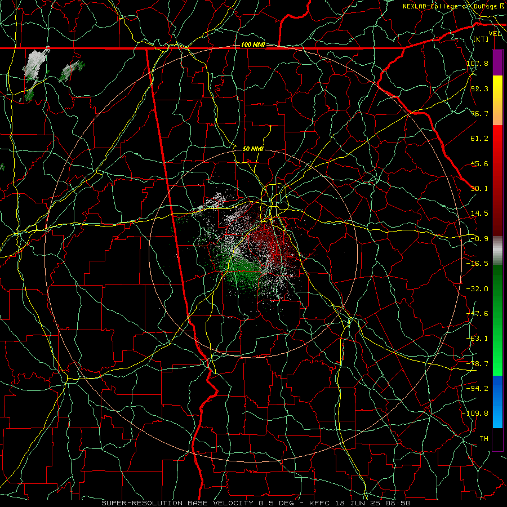Screen dimensions: 507x507
Task: Click the Super-Resolution Base Velocity caption
Action: coord(256,503)
